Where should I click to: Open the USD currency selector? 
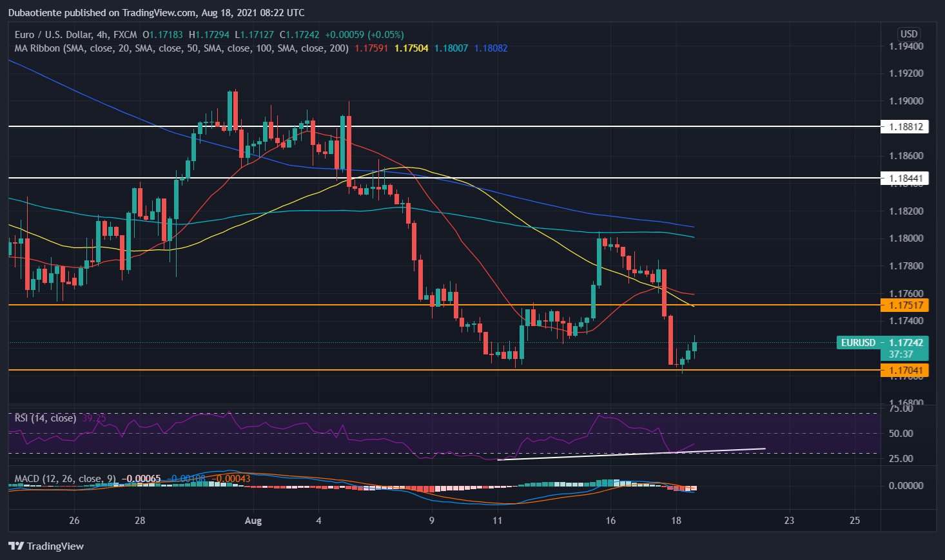pyautogui.click(x=909, y=34)
